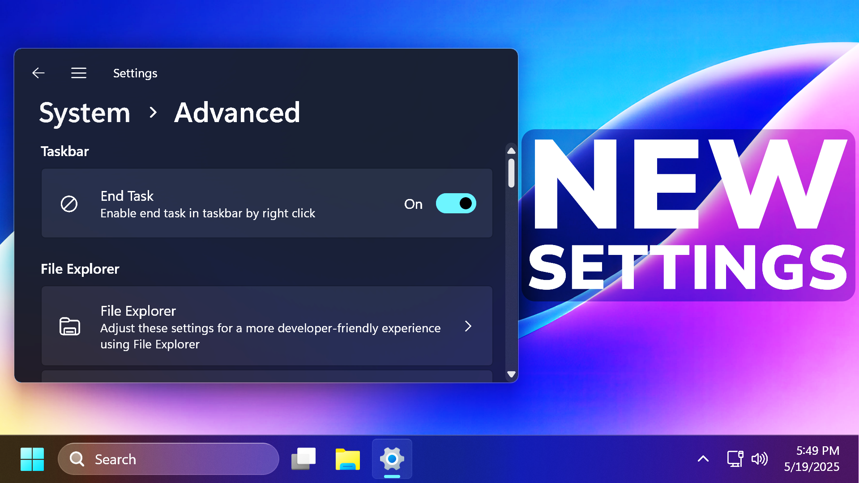Launch File Explorer from the taskbar

click(348, 459)
